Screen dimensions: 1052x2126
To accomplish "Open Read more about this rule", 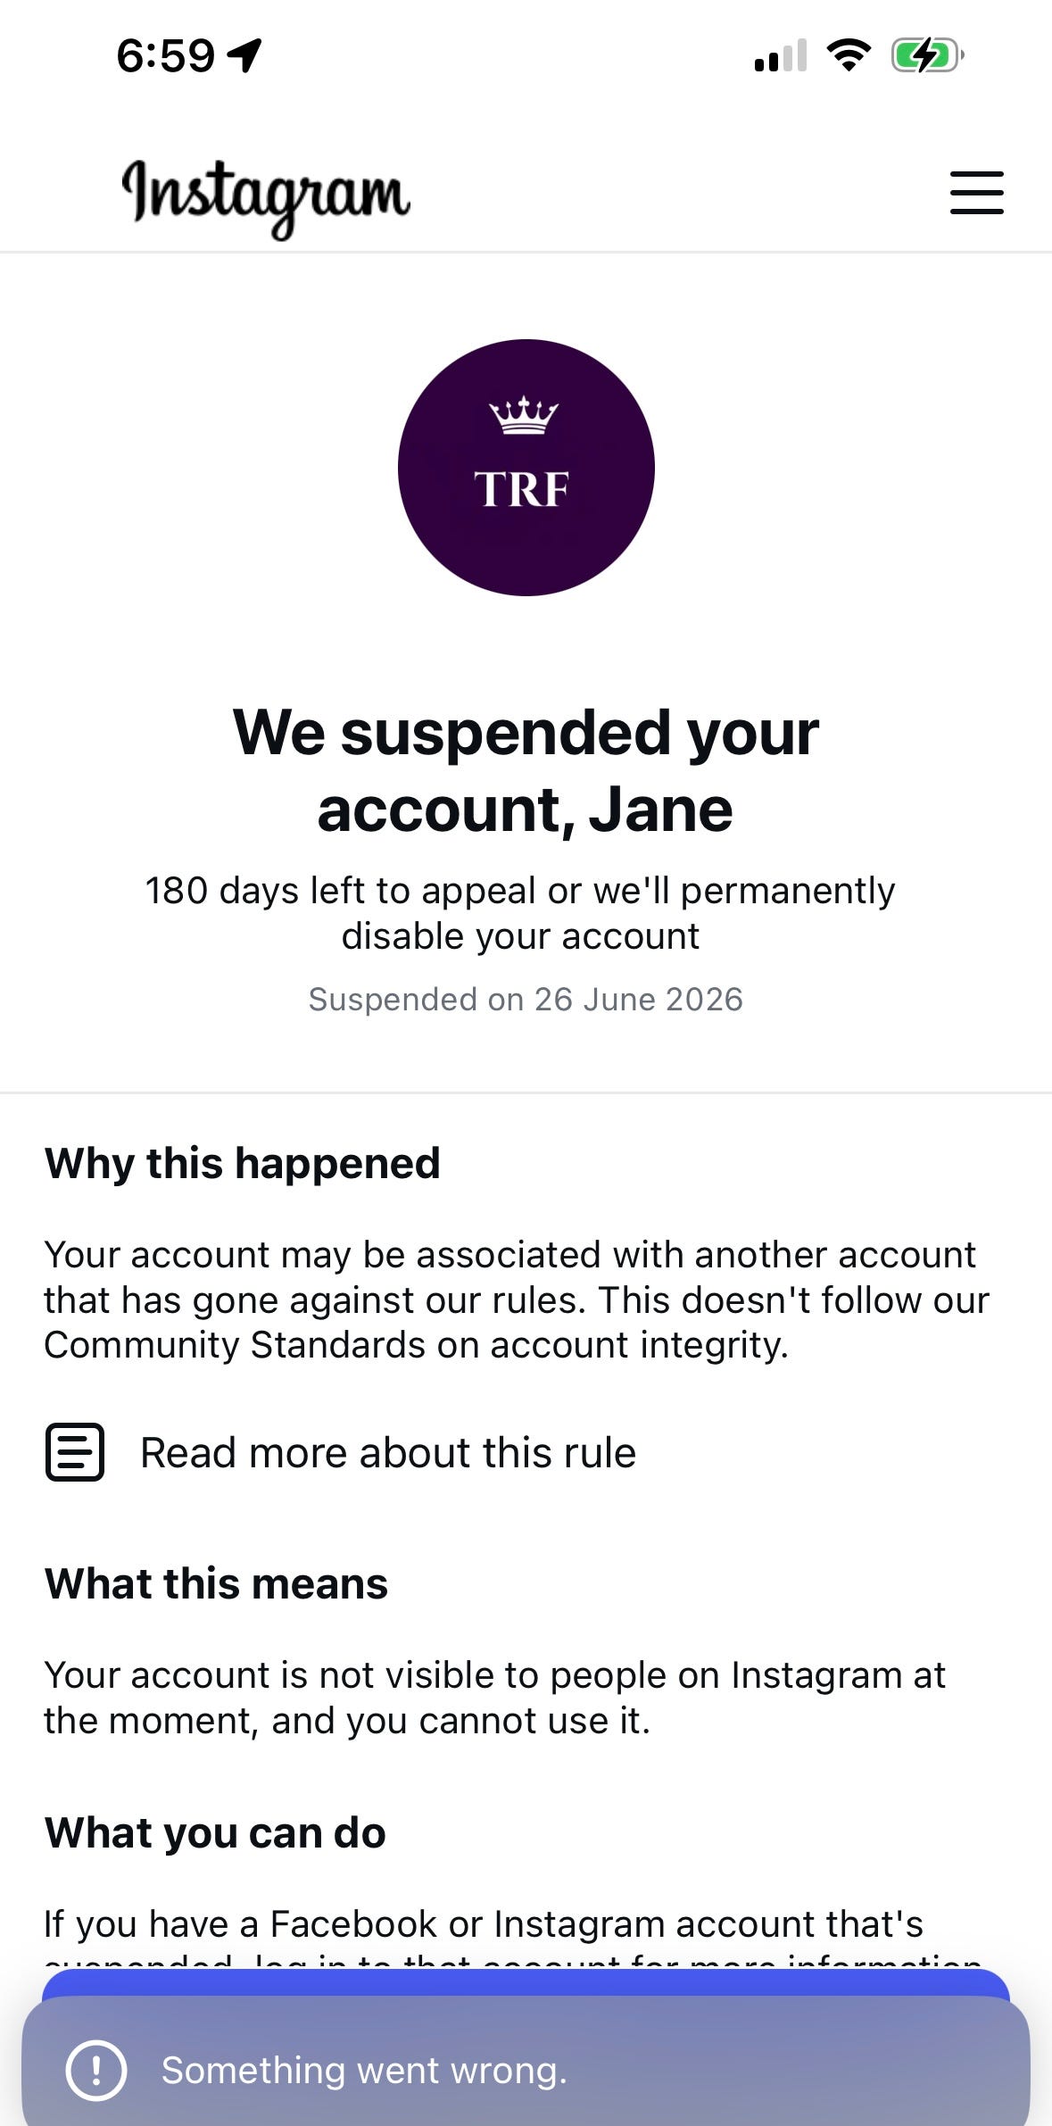I will 388,1453.
